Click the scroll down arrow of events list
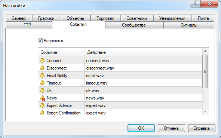Image resolution: width=221 pixels, height=138 pixels. (x=205, y=111)
